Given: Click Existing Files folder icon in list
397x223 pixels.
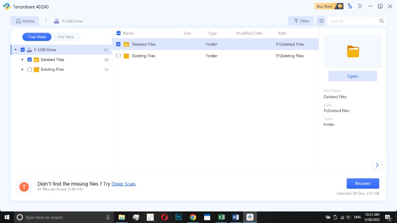Looking at the screenshot, I should [126, 56].
